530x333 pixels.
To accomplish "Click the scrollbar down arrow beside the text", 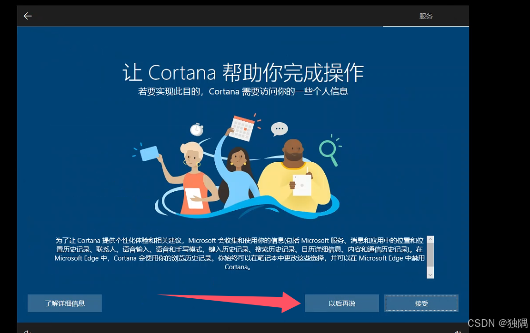I will pos(430,275).
